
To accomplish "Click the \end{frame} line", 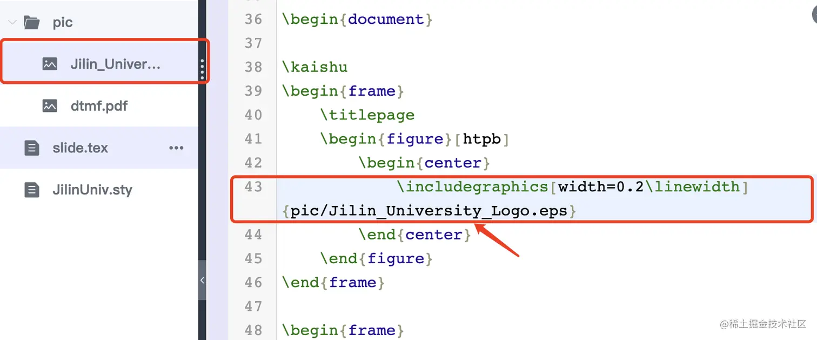I will 333,282.
